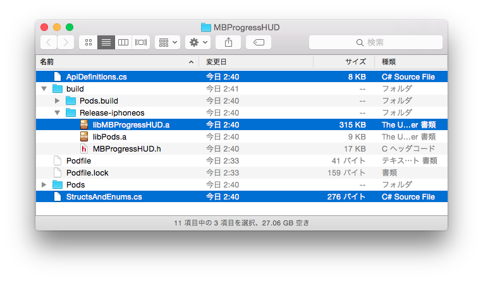Viewport: 483px width, 281px height.
Task: Select the Release-iphoneos folder name
Action: [112, 113]
